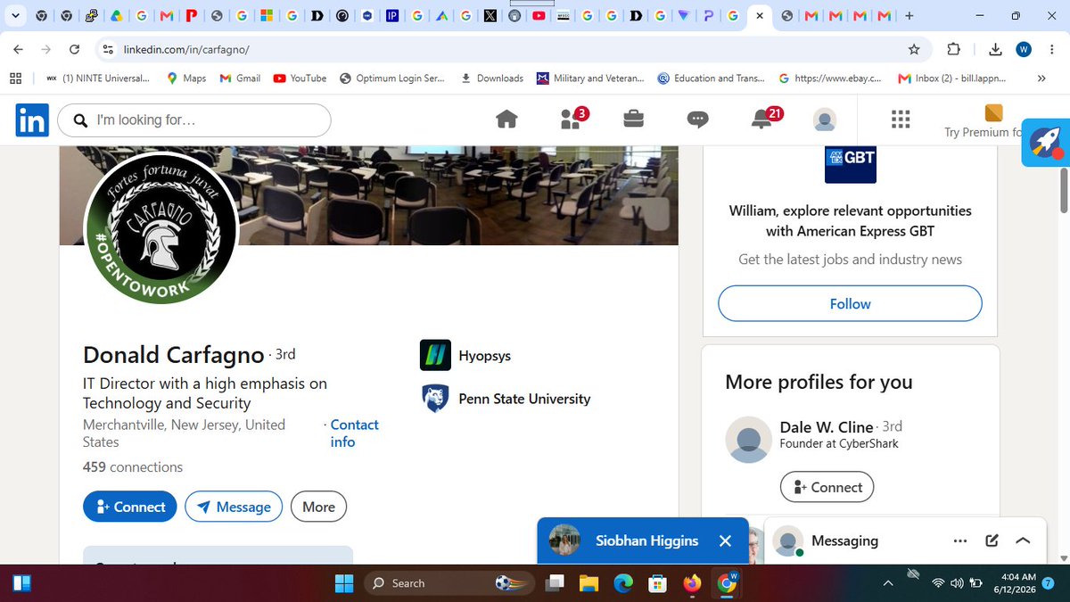
Task: Open the Extensions puzzle icon
Action: (953, 49)
